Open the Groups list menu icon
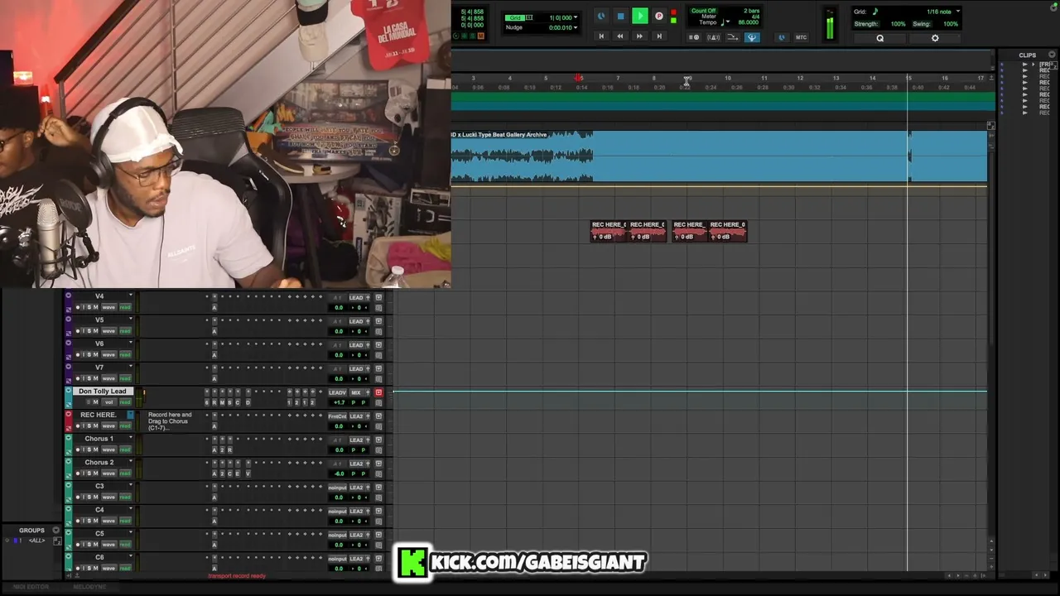The height and width of the screenshot is (596, 1060). (56, 531)
